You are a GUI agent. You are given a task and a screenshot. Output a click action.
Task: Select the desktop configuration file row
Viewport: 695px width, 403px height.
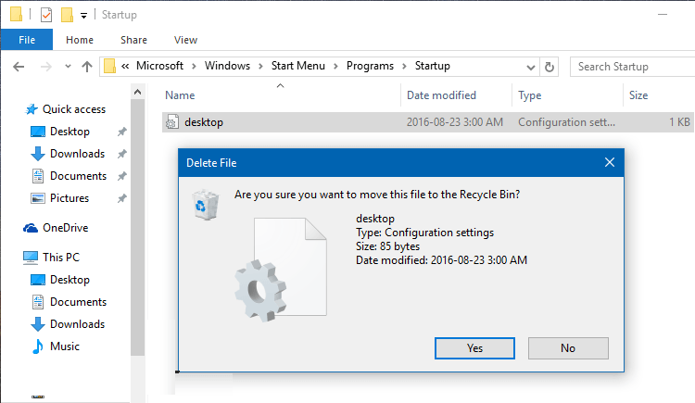pyautogui.click(x=428, y=122)
